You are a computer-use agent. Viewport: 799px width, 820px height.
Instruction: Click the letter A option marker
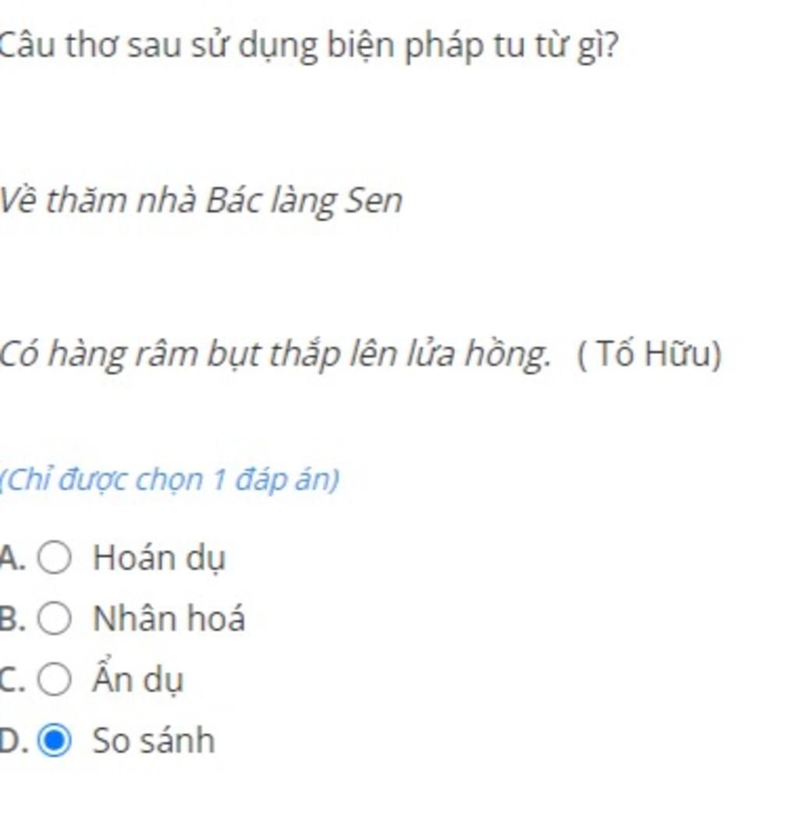[x=12, y=558]
